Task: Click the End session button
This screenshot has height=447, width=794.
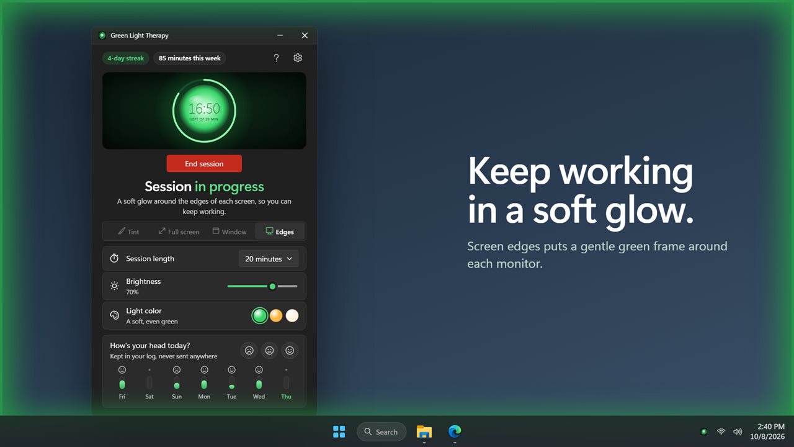Action: 204,164
